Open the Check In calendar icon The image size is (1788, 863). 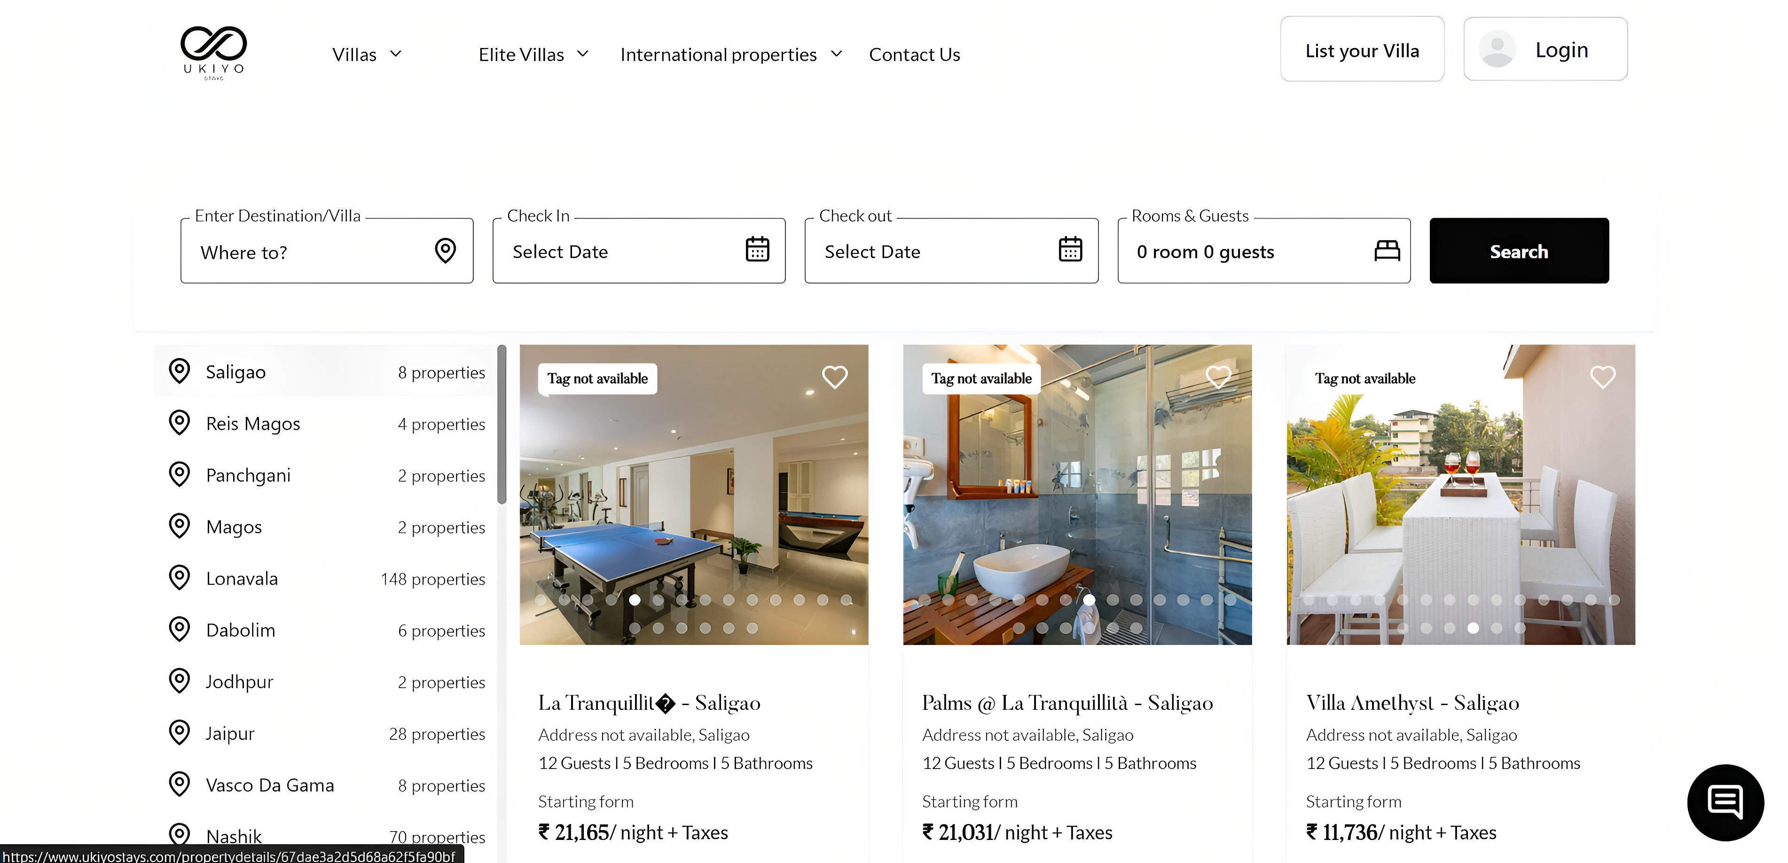[x=757, y=250]
